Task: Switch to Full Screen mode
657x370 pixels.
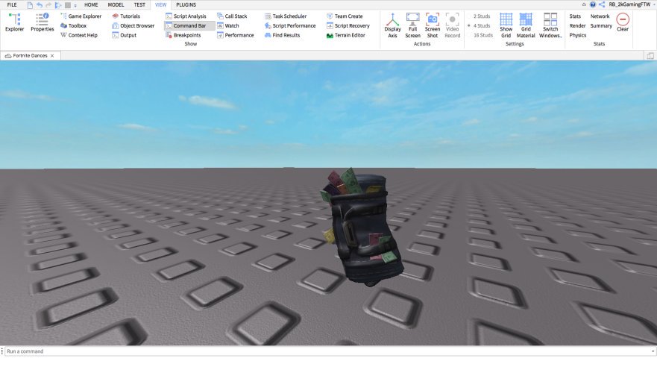Action: [x=412, y=25]
